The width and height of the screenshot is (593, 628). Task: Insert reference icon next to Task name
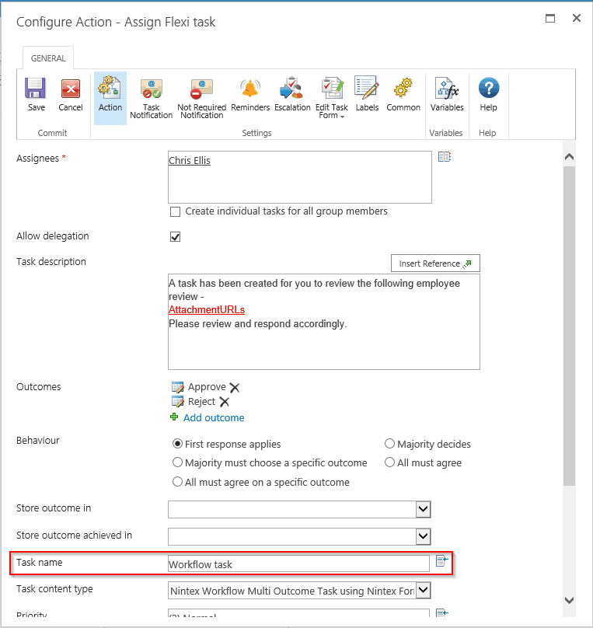point(441,560)
